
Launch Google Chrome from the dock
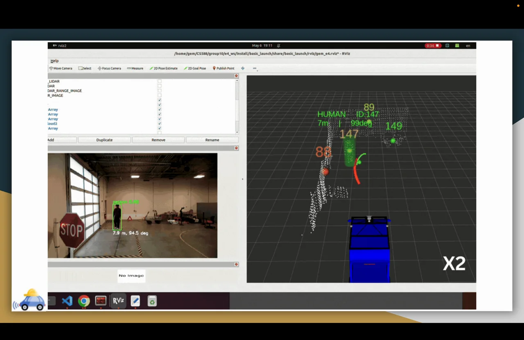84,301
